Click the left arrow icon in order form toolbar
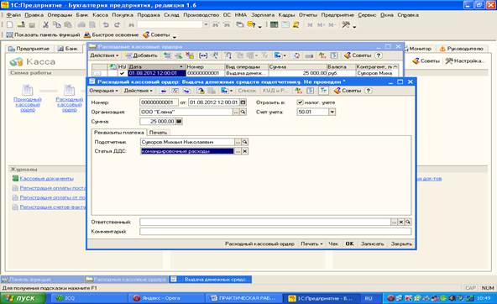Image resolution: width=497 pixels, height=304 pixels. [164, 91]
